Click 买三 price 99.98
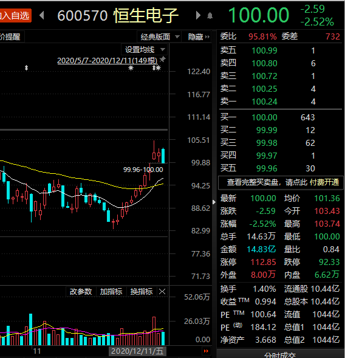Viewport: 345px width, 358px height. pos(267,143)
